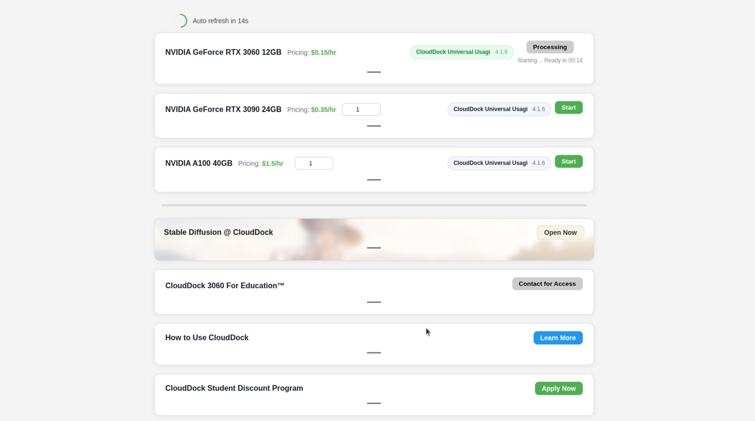Open the RTX 3060 CloudDock Universal Usagi image selector
Screen dimensions: 755x421
[461, 52]
